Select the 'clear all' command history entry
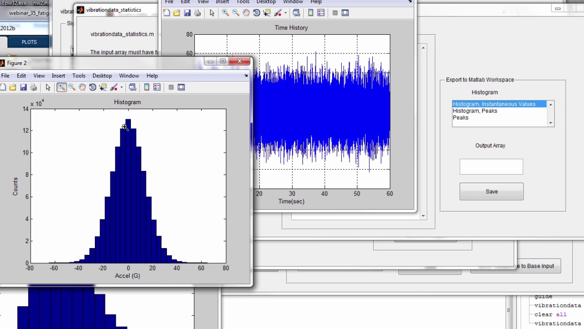This screenshot has width=584, height=329. 551,314
